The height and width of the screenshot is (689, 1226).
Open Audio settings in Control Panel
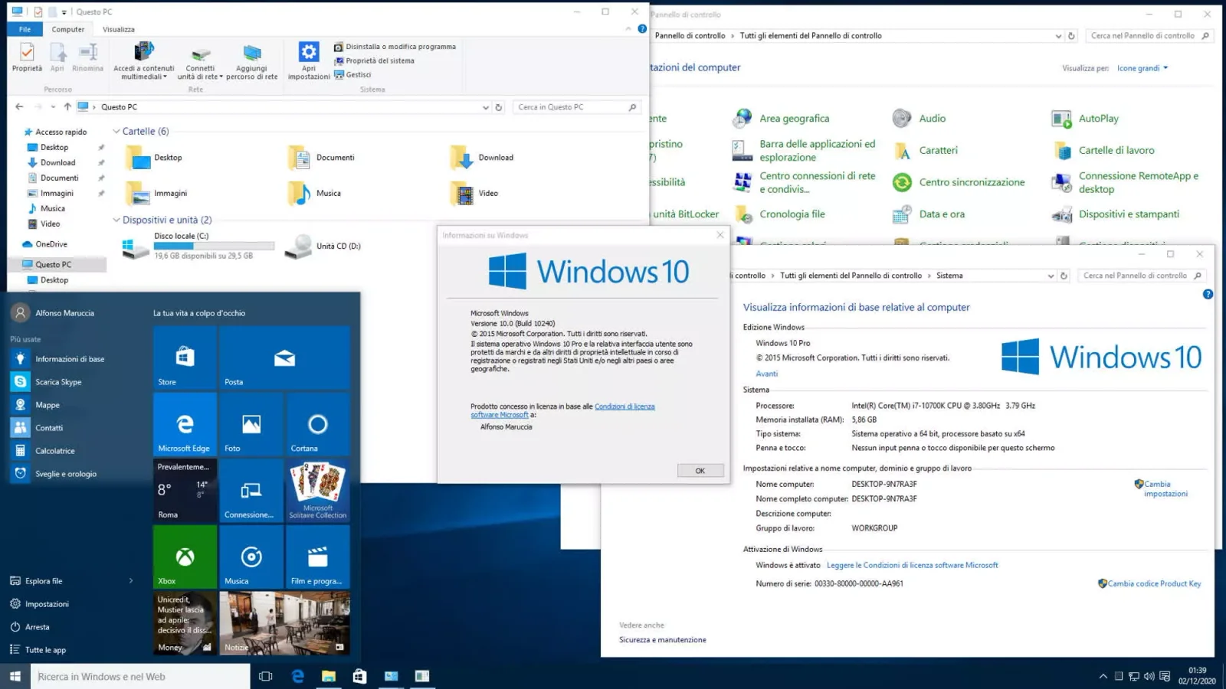(x=931, y=118)
